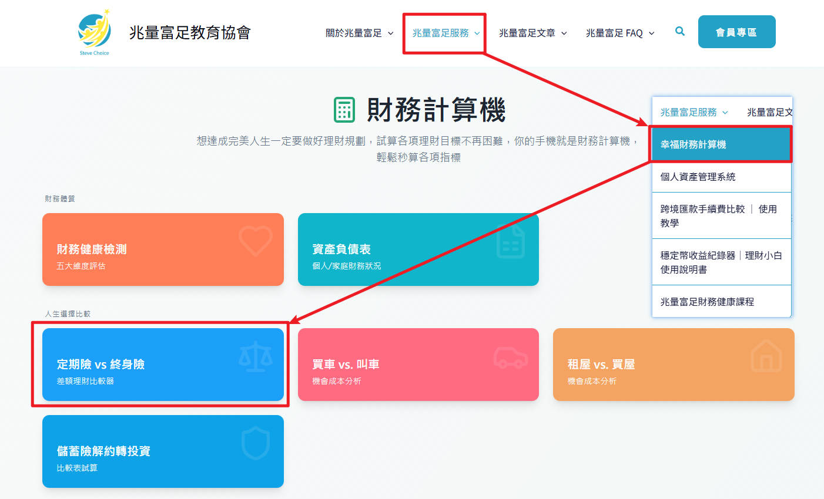This screenshot has width=824, height=499.
Task: Click the shield icon on 儲蓄險解約轉投資 card
Action: click(256, 443)
